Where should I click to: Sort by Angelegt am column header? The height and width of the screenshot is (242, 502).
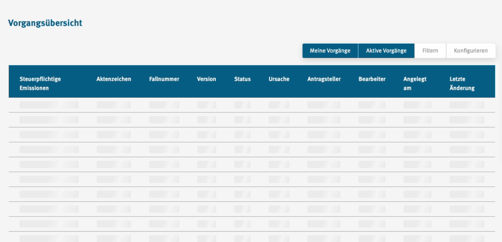tap(415, 83)
